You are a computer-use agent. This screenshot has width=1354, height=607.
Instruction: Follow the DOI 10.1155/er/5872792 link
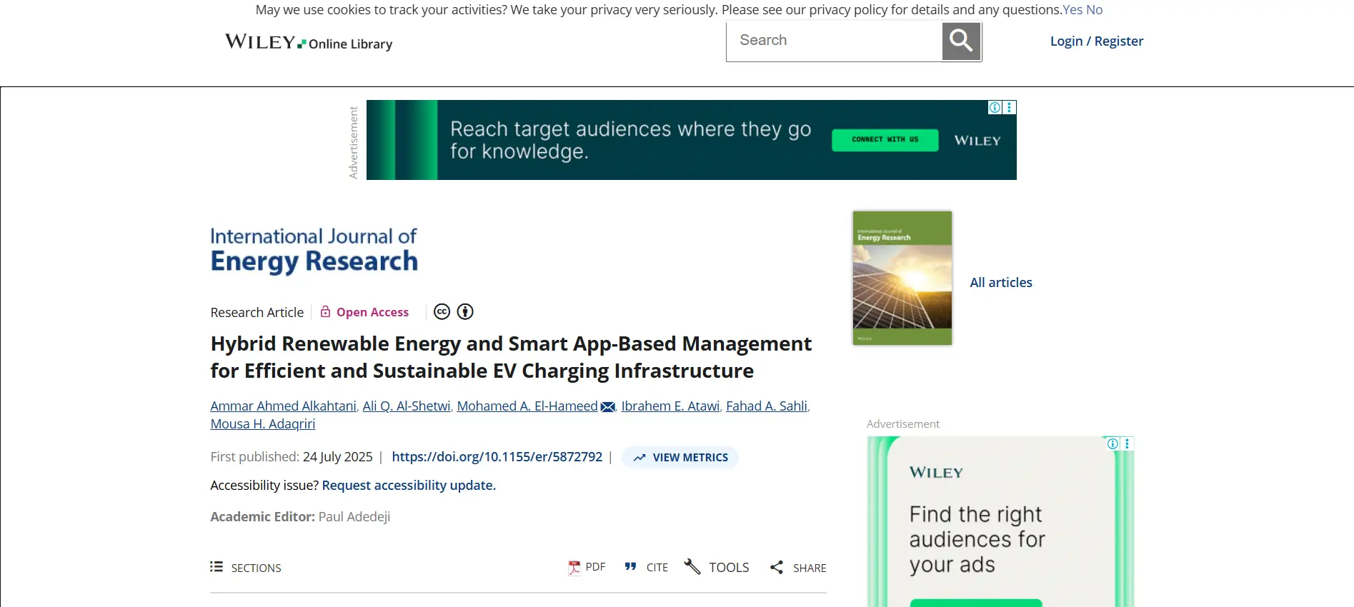[497, 457]
